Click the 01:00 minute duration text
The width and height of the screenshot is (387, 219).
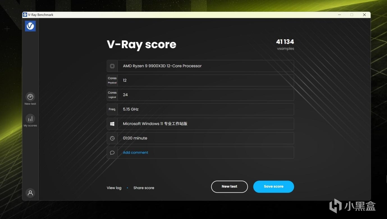[x=135, y=138]
